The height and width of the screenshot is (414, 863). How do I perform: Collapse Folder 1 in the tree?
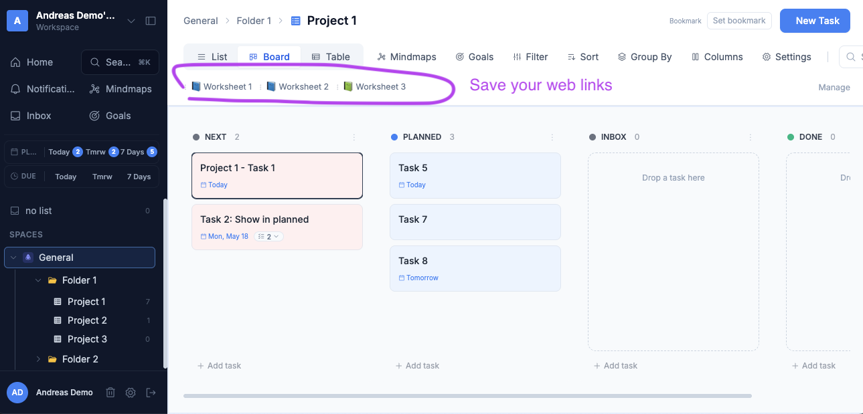pyautogui.click(x=38, y=280)
